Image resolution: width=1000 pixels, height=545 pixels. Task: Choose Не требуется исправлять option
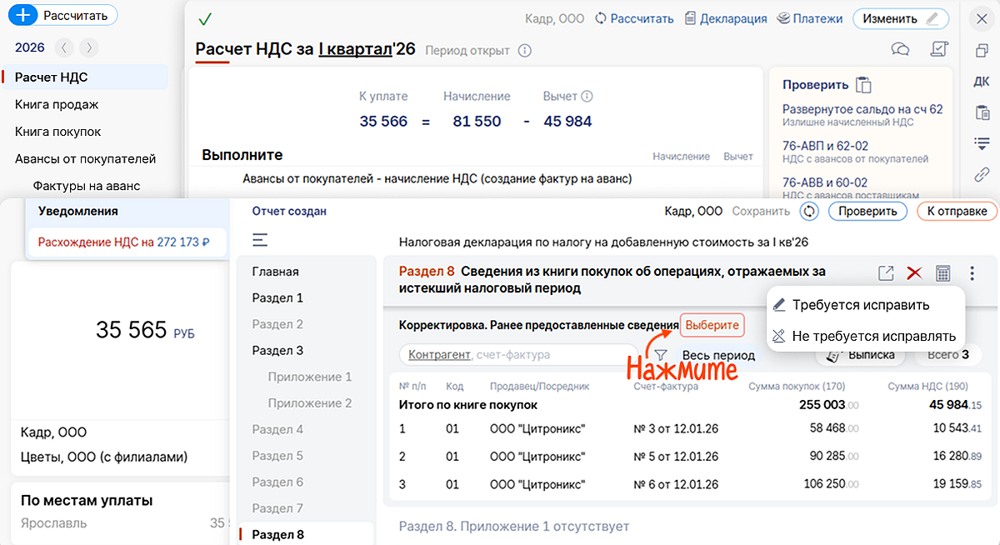(x=872, y=337)
